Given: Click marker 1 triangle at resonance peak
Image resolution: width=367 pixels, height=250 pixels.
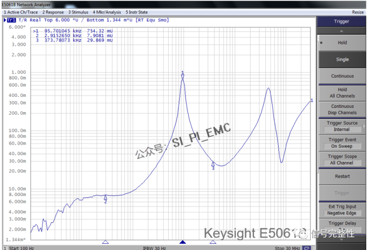Looking at the screenshot, I should 182,77.
